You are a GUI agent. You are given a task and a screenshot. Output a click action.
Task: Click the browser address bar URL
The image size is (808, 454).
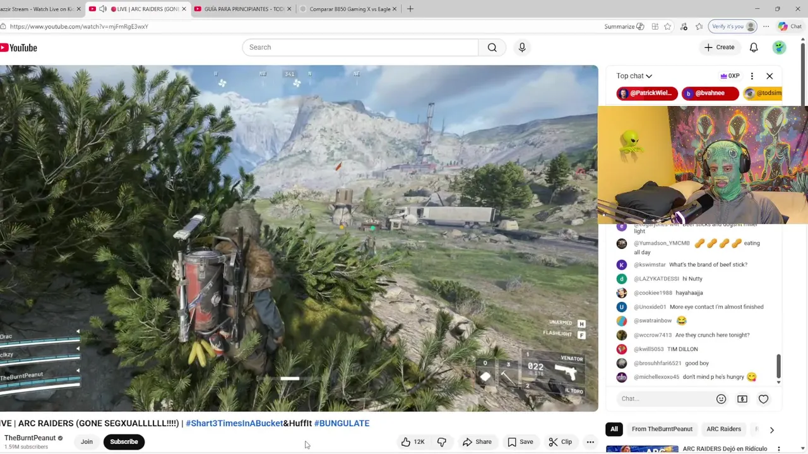(79, 26)
